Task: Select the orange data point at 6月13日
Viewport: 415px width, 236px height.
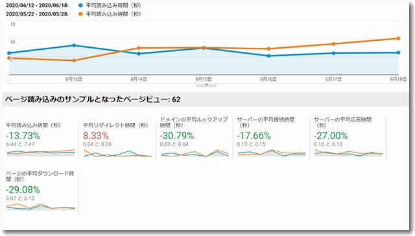Action: click(x=74, y=60)
